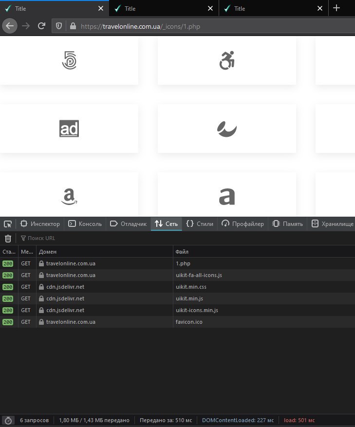
Task: Open a new tab with the plus button
Action: coord(336,8)
